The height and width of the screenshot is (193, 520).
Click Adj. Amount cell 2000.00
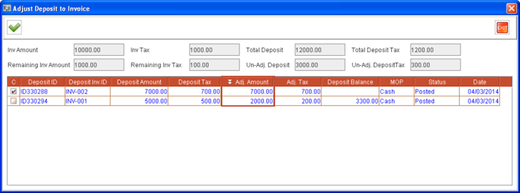pos(247,102)
